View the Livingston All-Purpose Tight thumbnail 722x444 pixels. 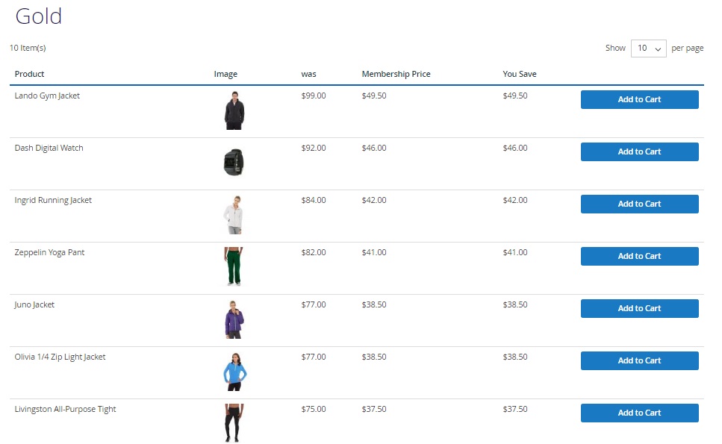click(234, 423)
